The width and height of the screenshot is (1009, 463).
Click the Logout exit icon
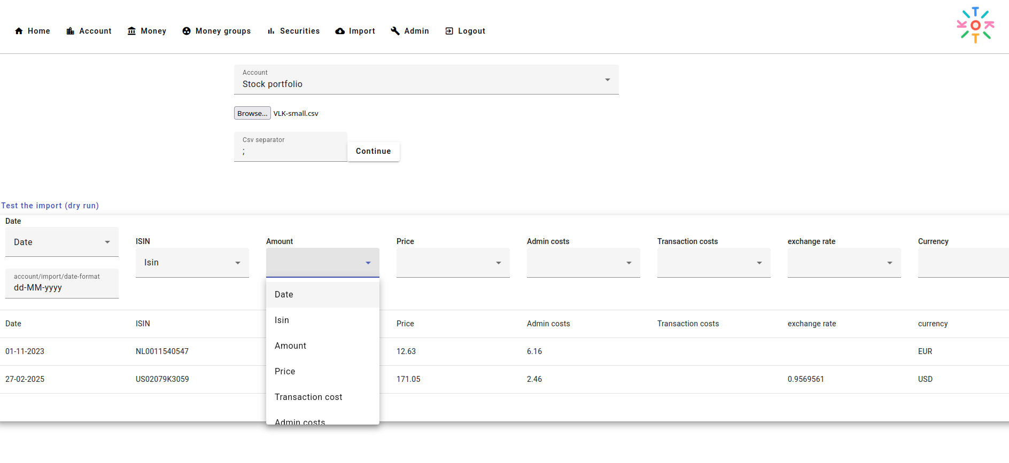[449, 31]
